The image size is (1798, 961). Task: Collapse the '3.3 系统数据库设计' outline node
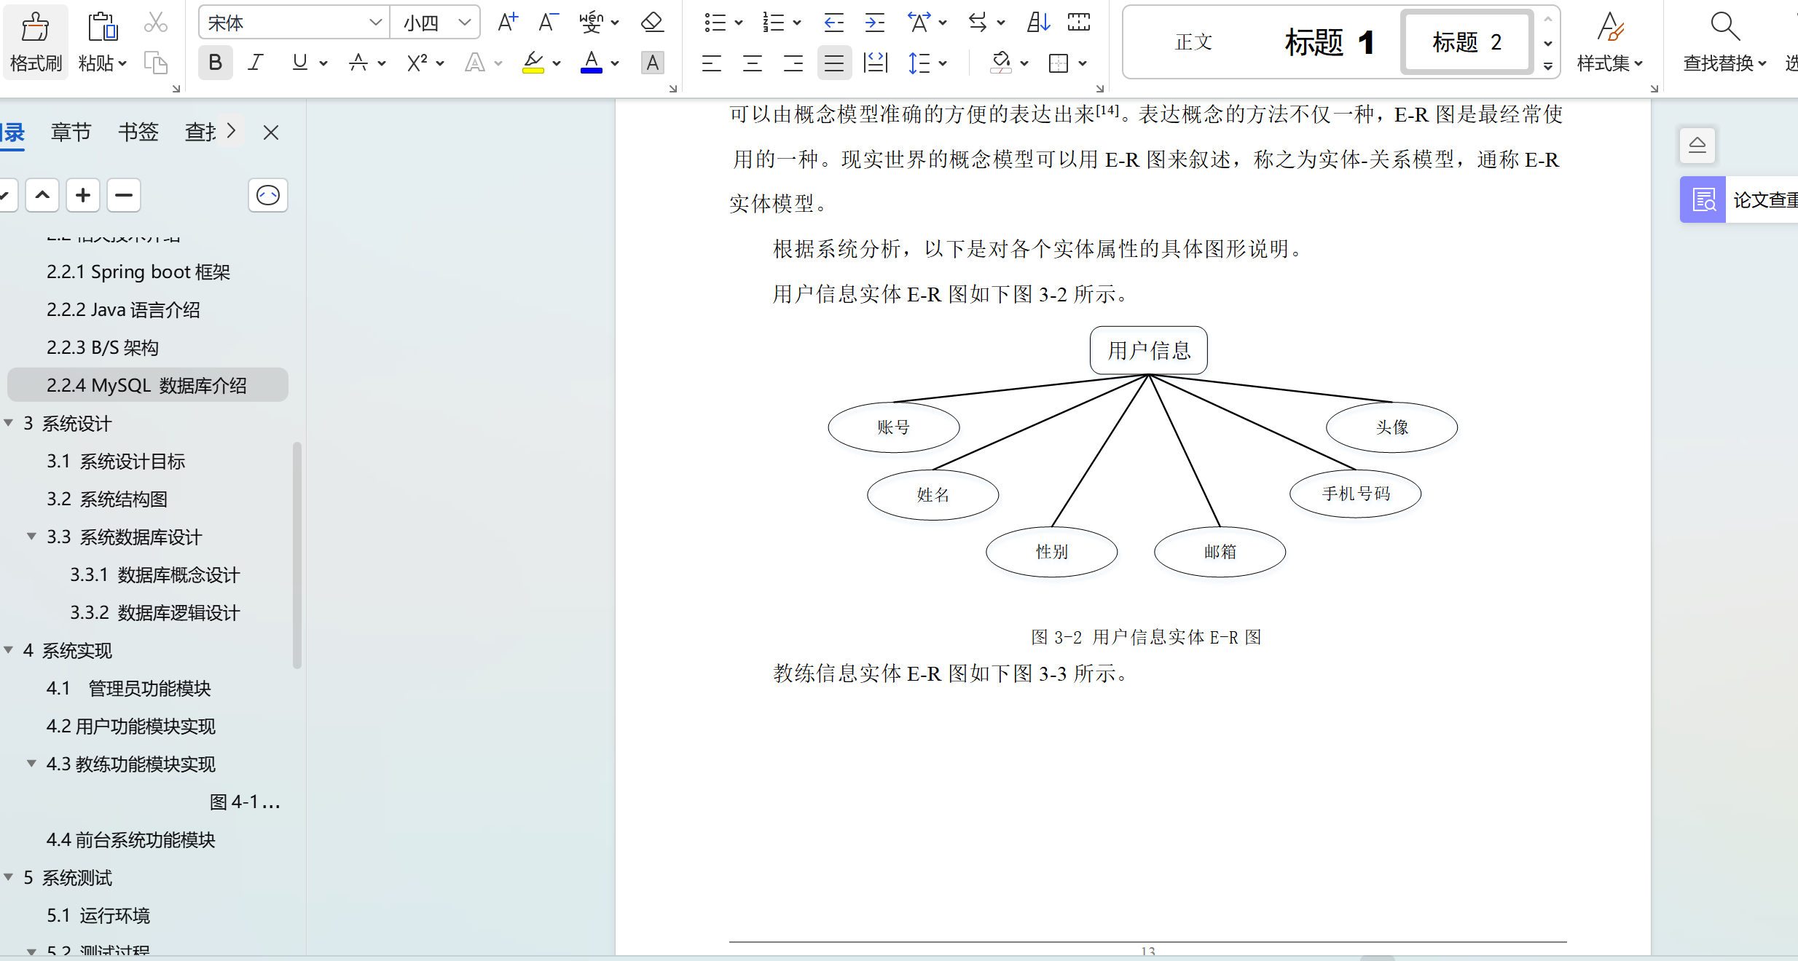(31, 537)
